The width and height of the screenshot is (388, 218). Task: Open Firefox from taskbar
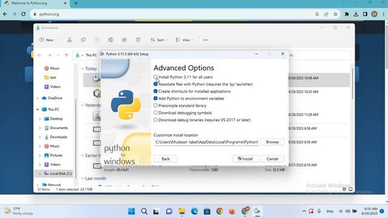(232, 211)
